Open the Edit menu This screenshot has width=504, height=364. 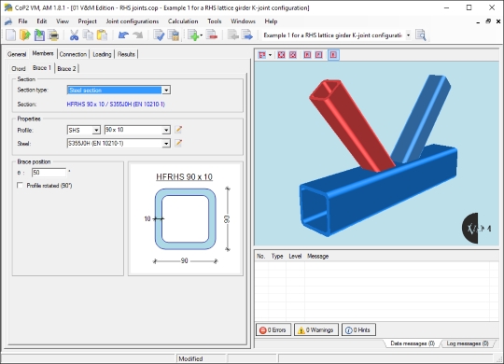[41, 21]
